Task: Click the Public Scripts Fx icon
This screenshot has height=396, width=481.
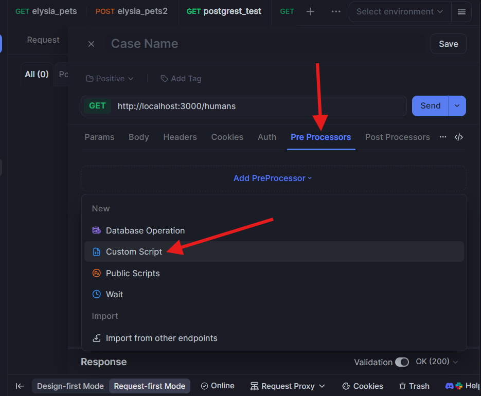Action: [x=96, y=273]
